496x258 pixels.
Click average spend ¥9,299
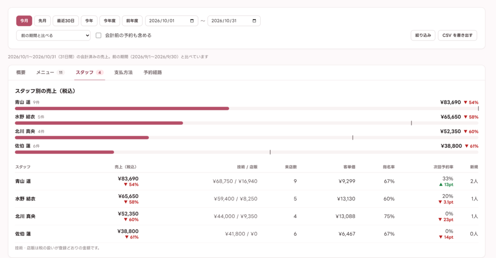tap(346, 181)
